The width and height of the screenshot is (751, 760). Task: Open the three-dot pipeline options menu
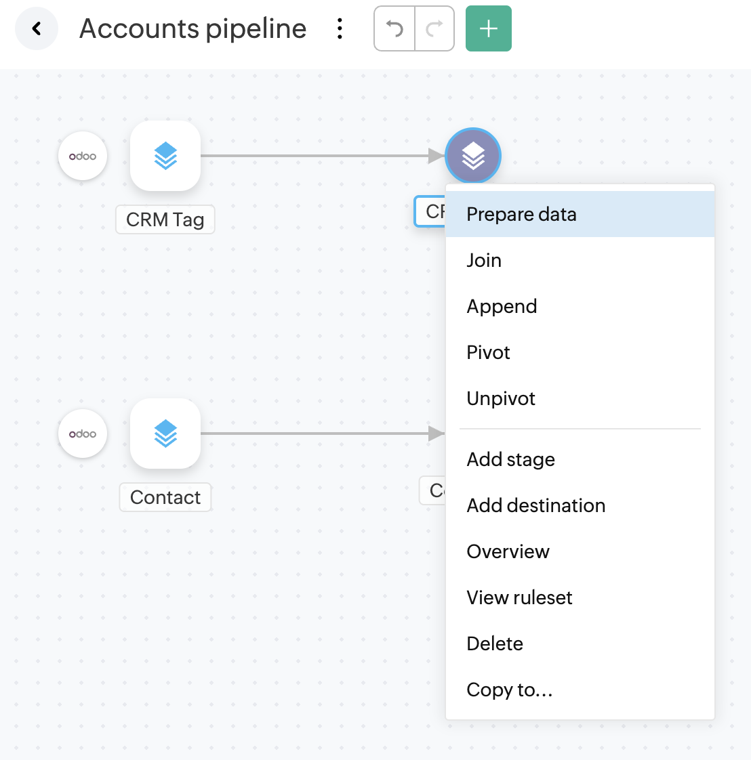tap(340, 28)
